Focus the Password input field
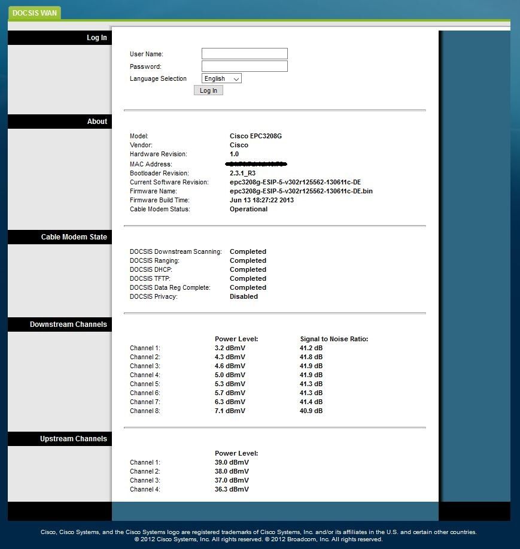The image size is (520, 549). click(x=245, y=66)
